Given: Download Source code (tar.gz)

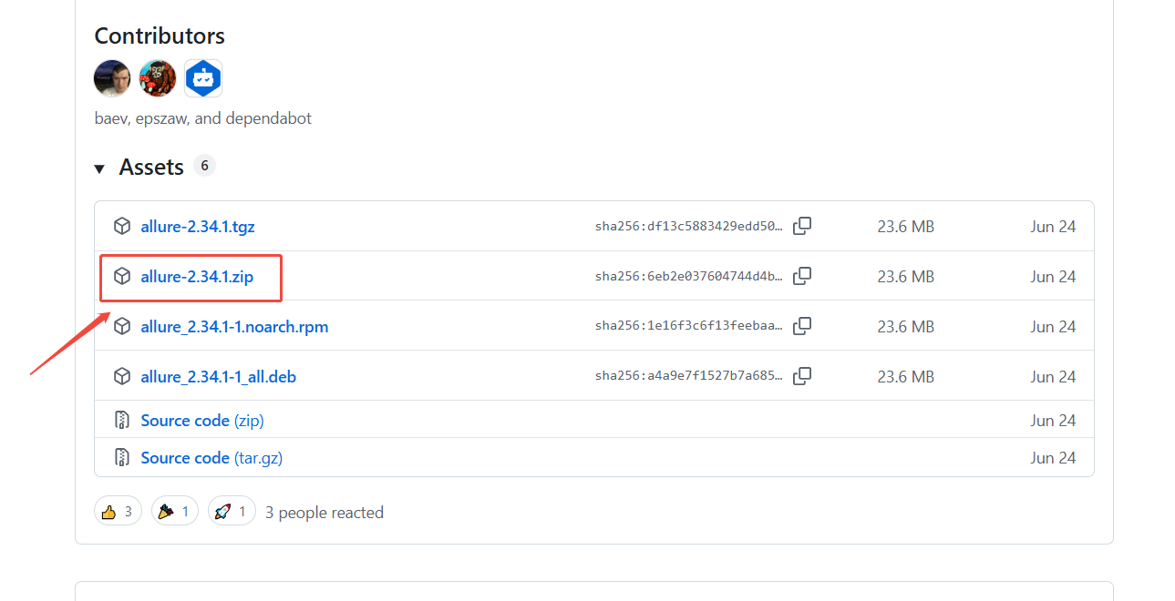Looking at the screenshot, I should (x=211, y=458).
